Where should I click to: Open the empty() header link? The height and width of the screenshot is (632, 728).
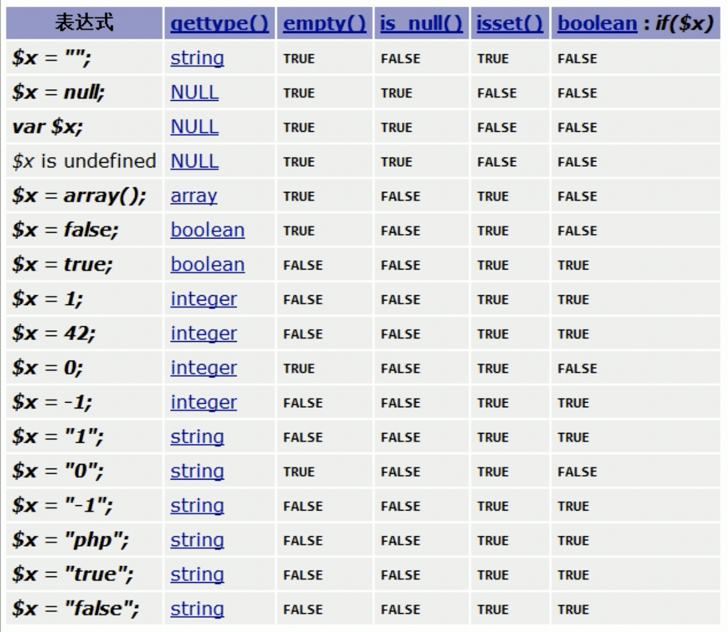pyautogui.click(x=325, y=24)
